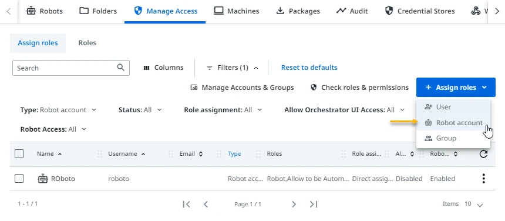Viewport: 505px width, 221px height.
Task: Open the Machines tab
Action: coord(237,11)
